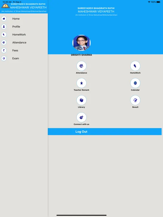Tap the Log Out button

[105, 132]
